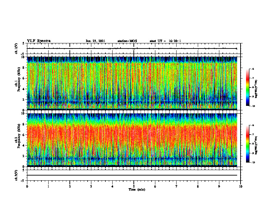The image size is (271, 209).
Task: Click time axis tick label "9"
Action: click(219, 186)
